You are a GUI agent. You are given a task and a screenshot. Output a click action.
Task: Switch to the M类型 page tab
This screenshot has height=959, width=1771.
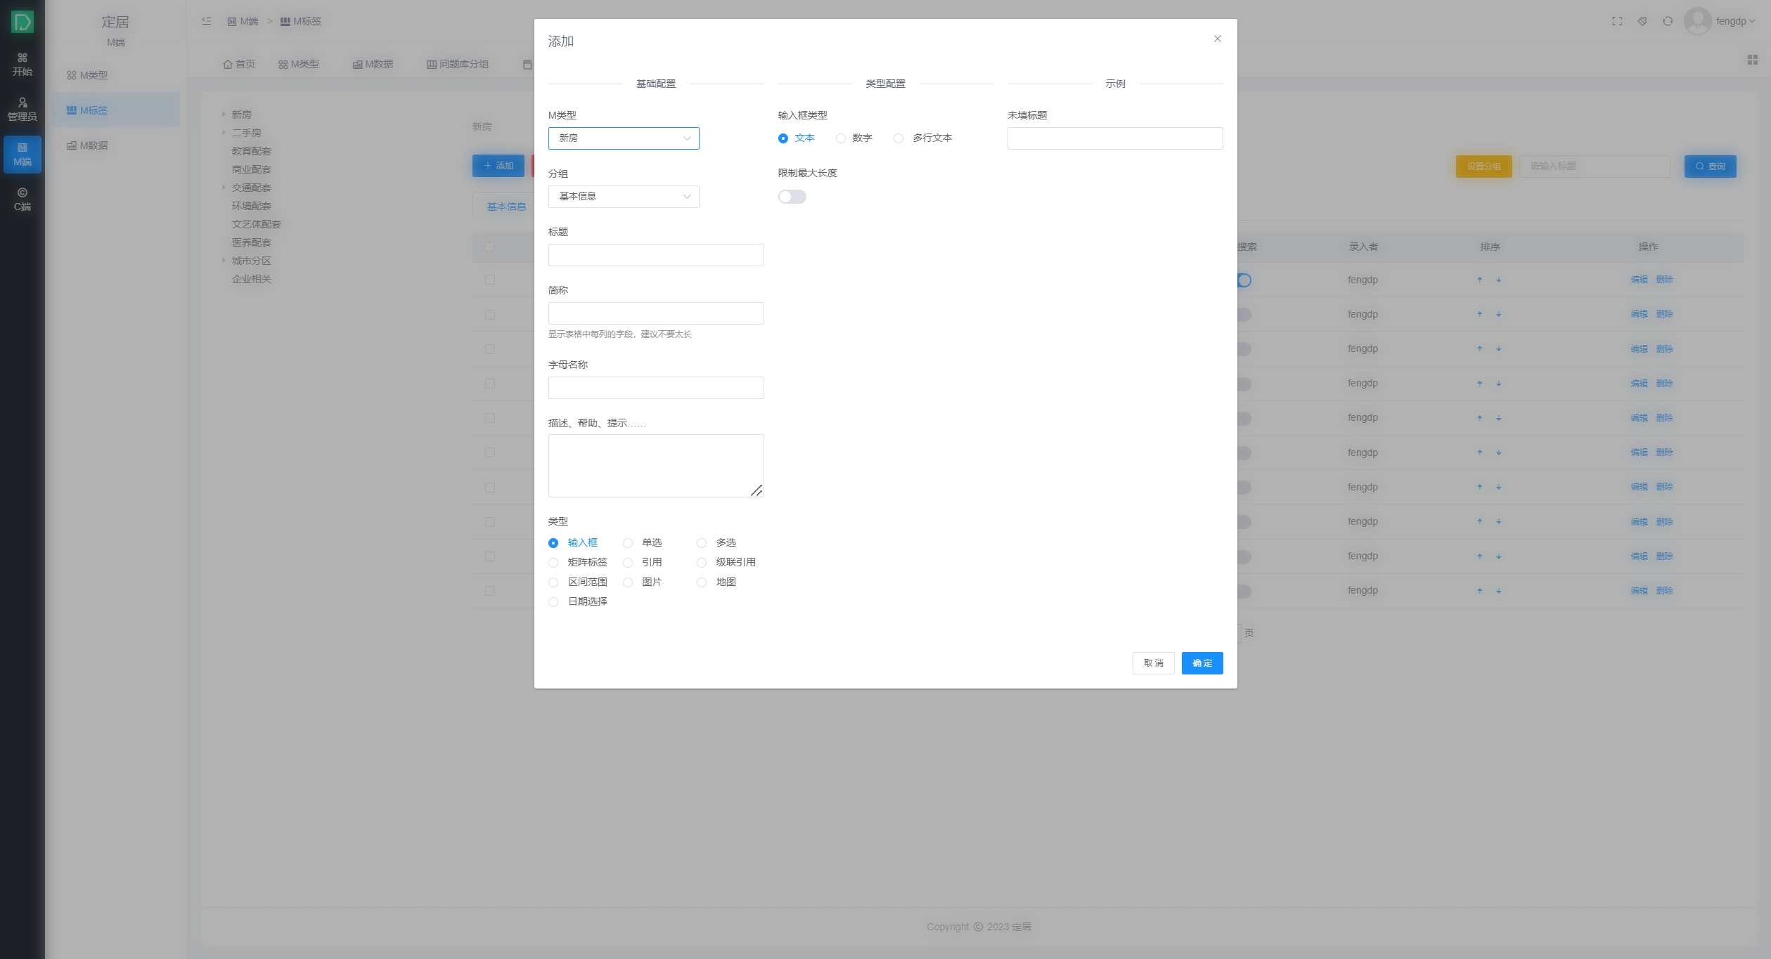[299, 64]
